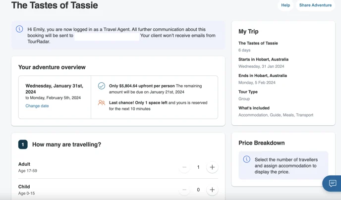Click the Adult count value field
Viewport: 341px width, 200px height.
198,167
